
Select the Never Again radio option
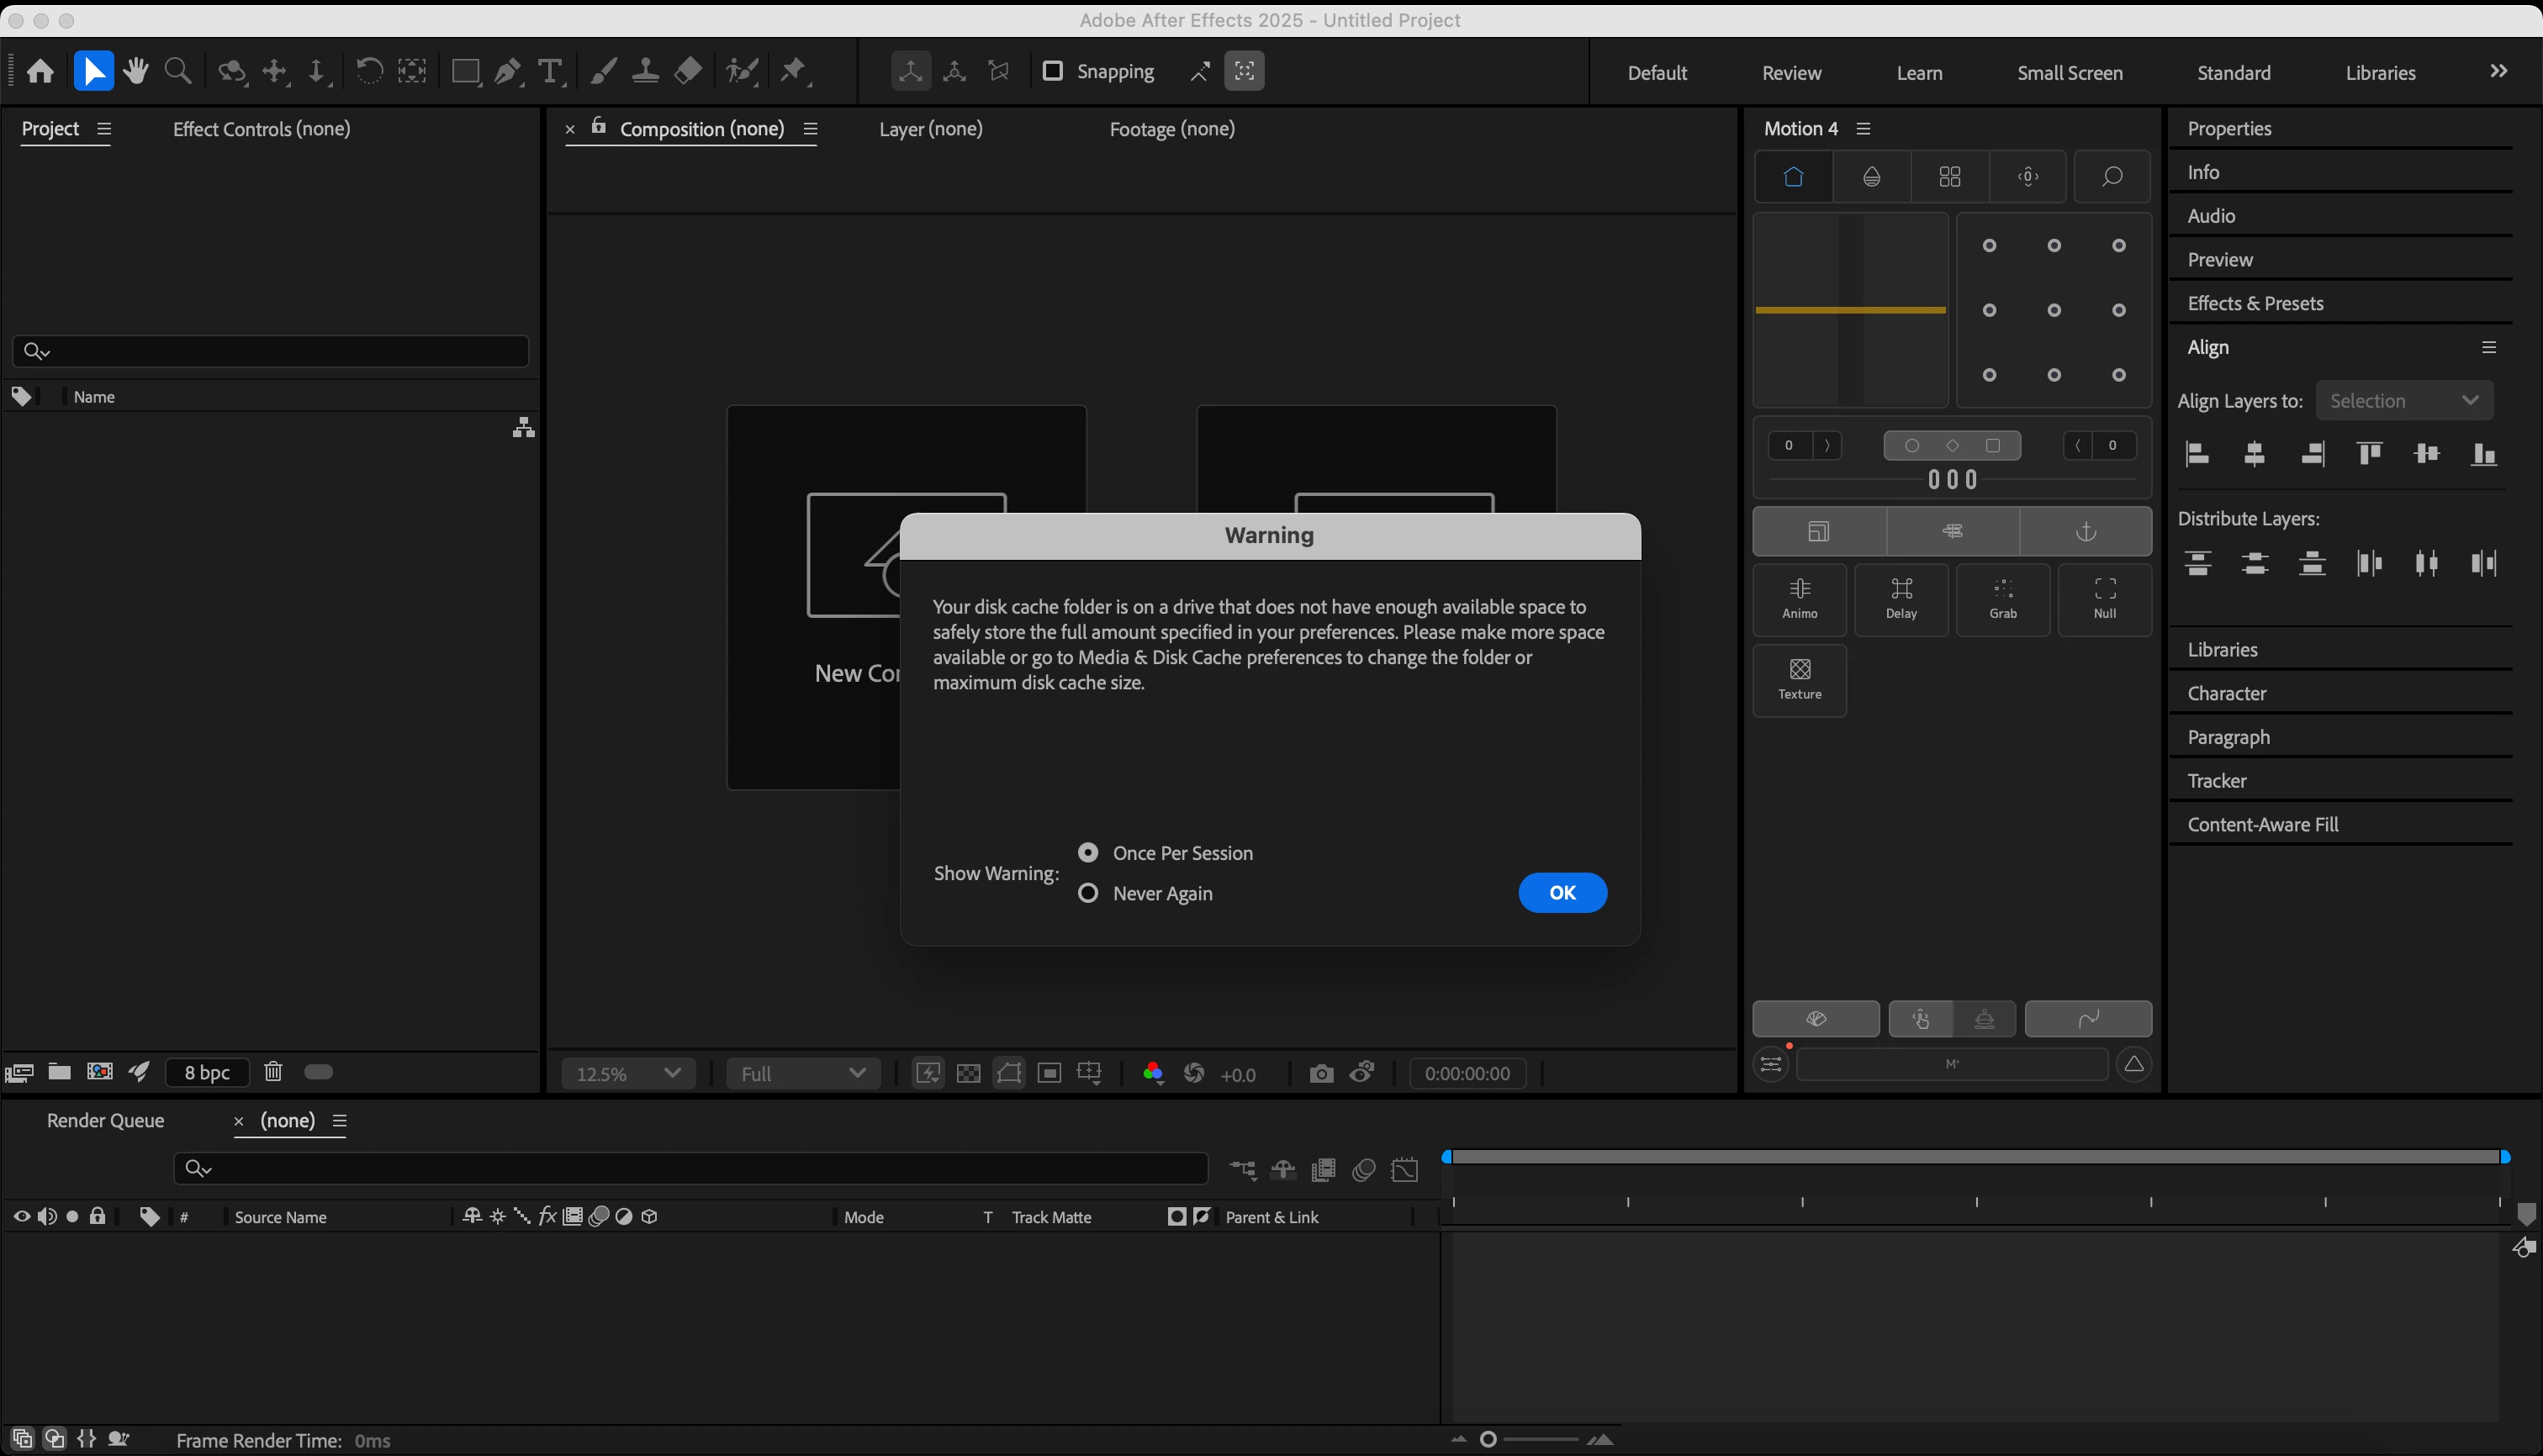[x=1088, y=893]
